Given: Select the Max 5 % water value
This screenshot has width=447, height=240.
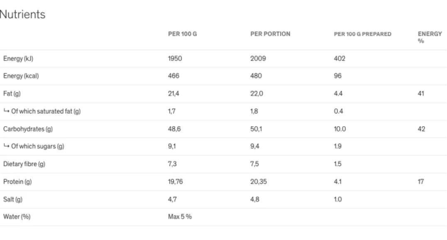Looking at the screenshot, I should [180, 217].
